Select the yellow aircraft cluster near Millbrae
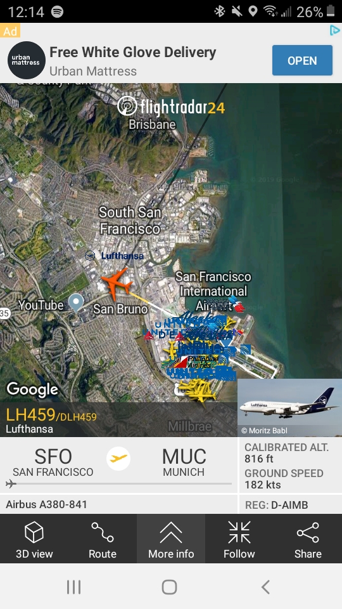 [x=198, y=390]
